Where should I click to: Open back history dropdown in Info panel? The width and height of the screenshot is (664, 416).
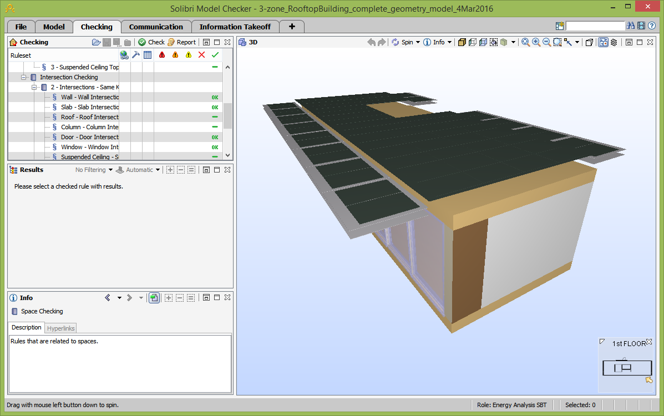click(119, 298)
